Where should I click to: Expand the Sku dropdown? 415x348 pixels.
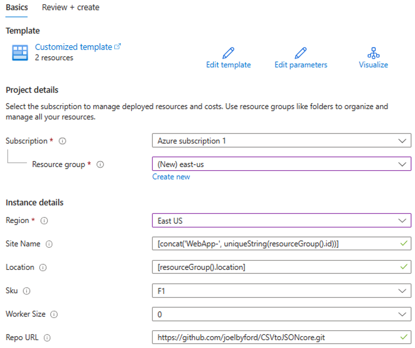281,291
